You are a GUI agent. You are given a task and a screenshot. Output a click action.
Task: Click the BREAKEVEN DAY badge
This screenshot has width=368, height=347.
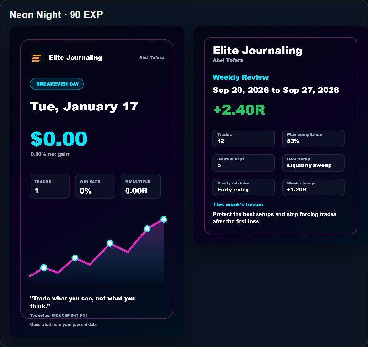point(57,84)
